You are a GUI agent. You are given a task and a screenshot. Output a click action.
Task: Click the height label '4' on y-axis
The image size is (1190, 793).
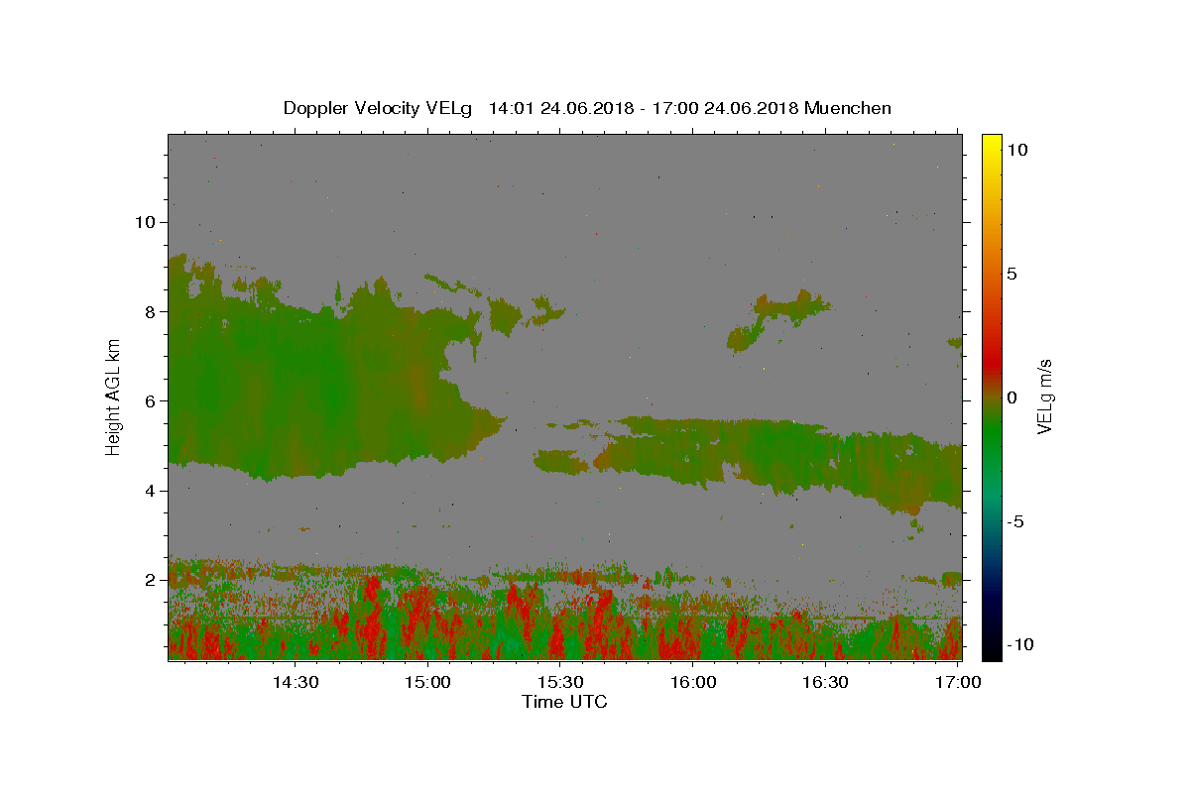(x=150, y=491)
